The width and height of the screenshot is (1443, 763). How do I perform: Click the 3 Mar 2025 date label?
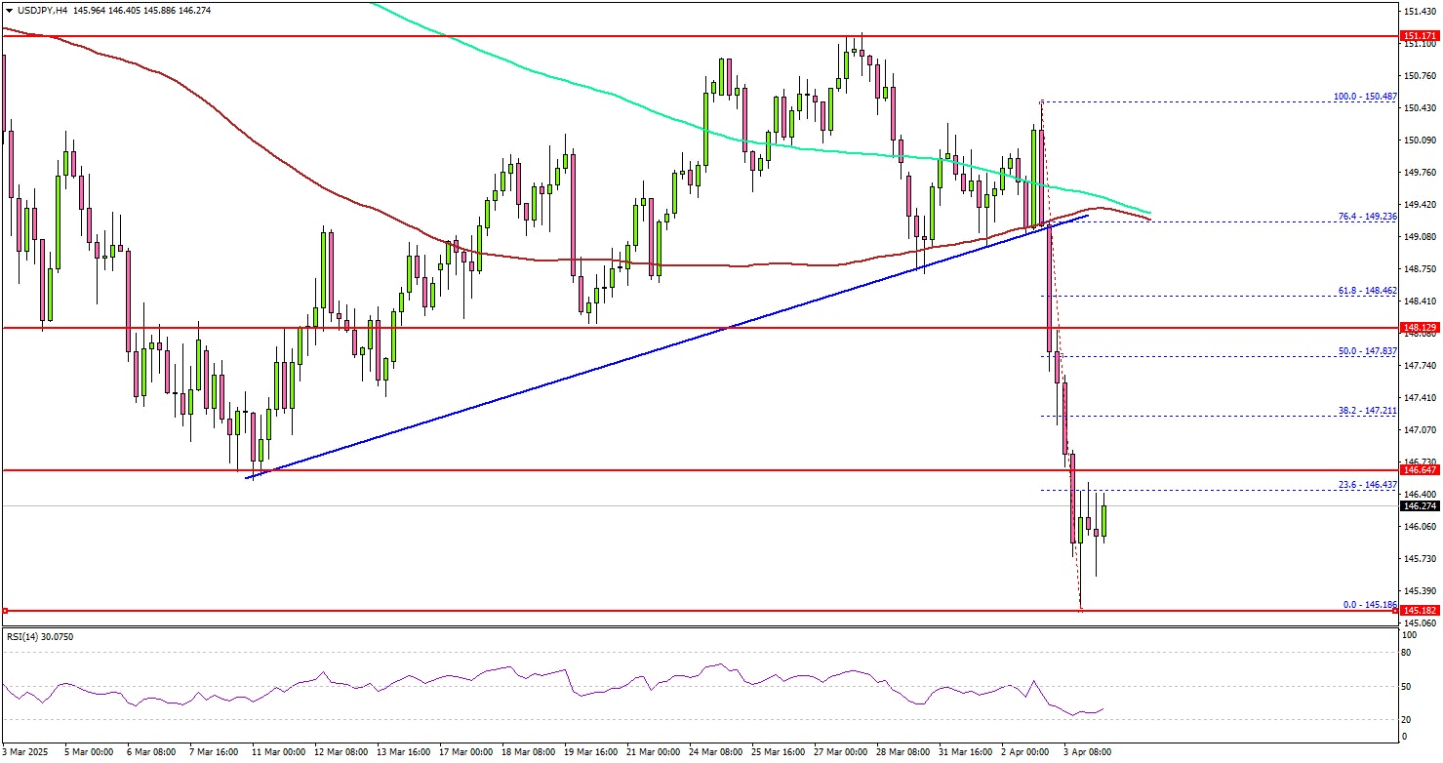point(23,752)
